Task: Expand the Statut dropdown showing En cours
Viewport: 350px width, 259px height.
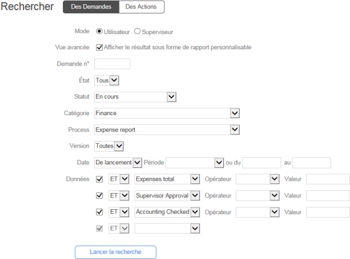Action: [136, 97]
